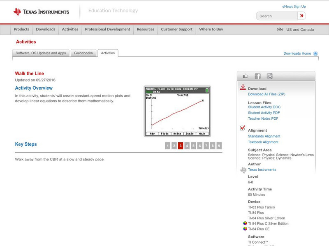Click 'Updated on 09/27/2016' text
The width and height of the screenshot is (329, 246).
[35, 80]
